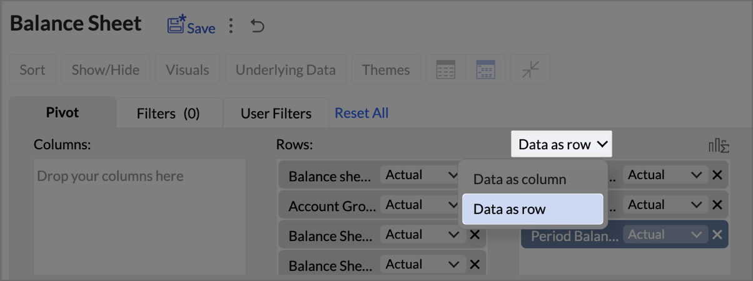
Task: Click the chart summary icon above data fields
Action: pos(718,145)
